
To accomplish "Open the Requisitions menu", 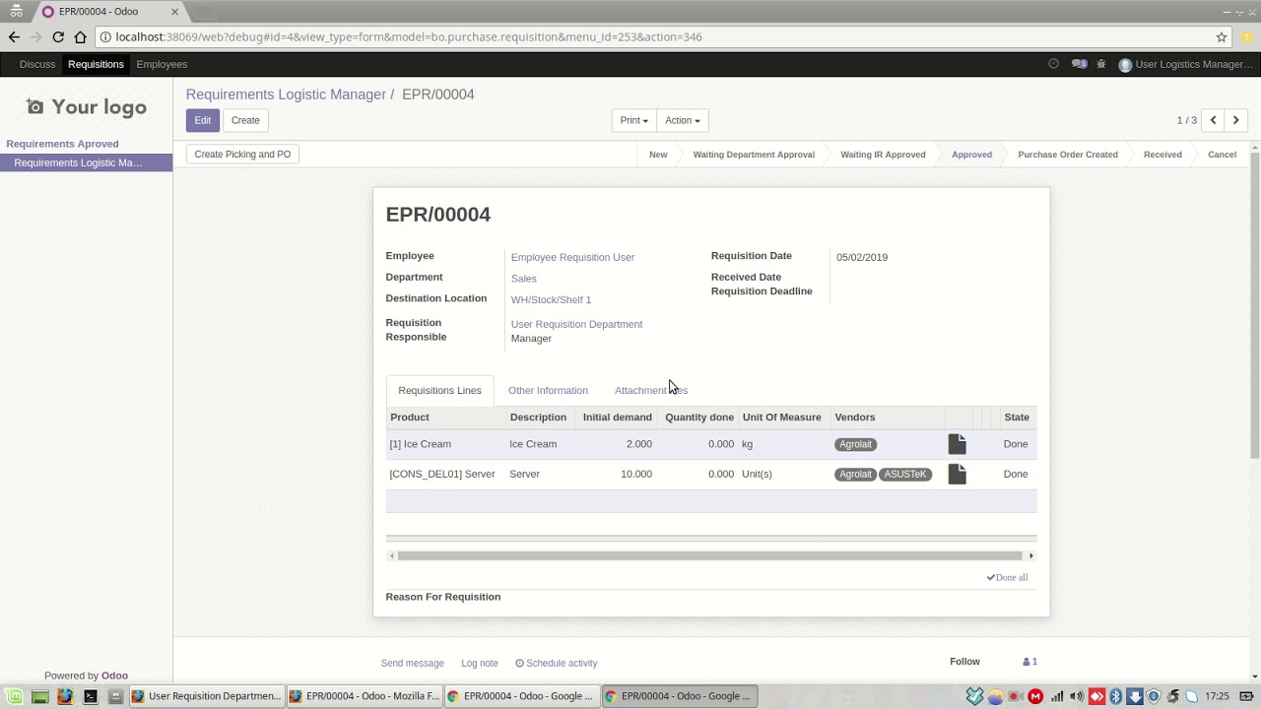I will click(x=96, y=64).
